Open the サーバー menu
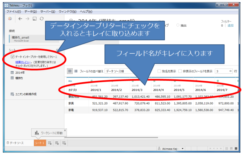This screenshot has height=155, width=243. pyautogui.click(x=48, y=12)
